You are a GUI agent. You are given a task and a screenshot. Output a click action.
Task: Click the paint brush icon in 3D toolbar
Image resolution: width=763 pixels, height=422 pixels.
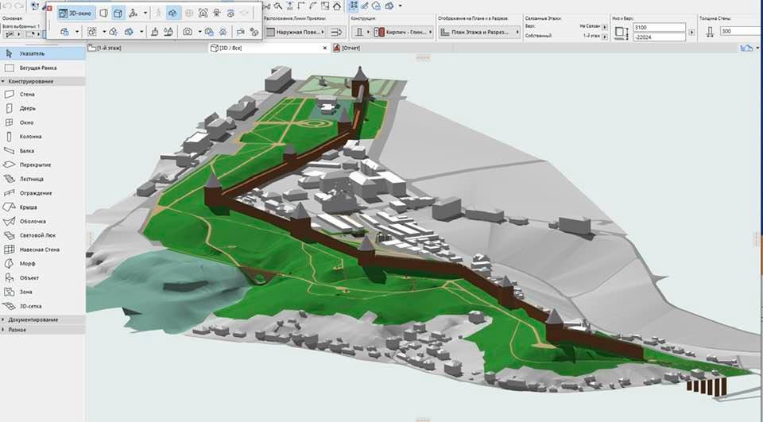tap(154, 32)
